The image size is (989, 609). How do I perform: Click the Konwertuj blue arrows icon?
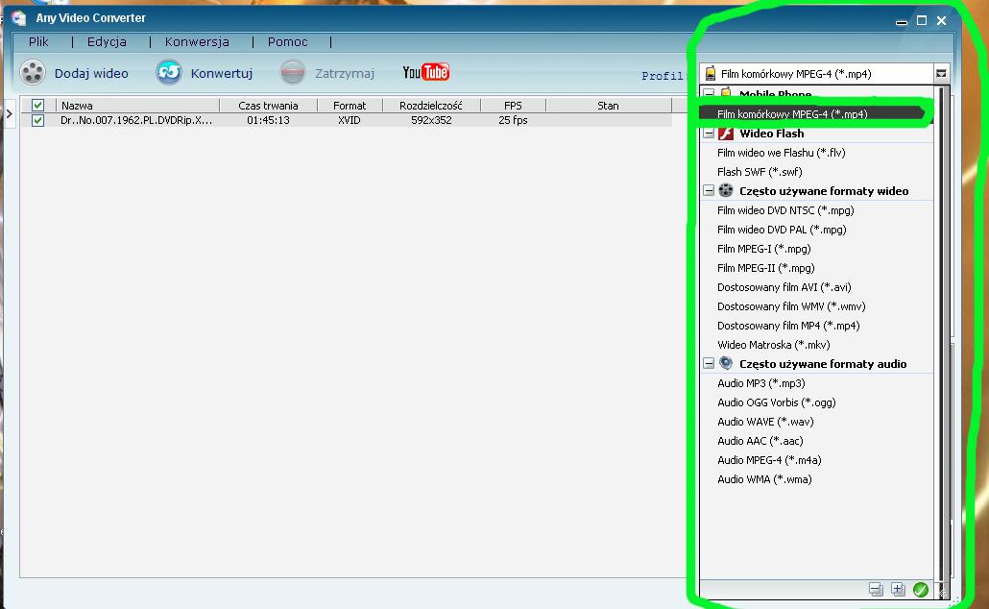click(x=169, y=72)
